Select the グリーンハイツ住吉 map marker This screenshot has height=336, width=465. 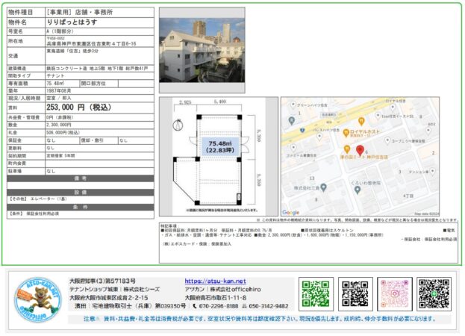[x=293, y=105]
